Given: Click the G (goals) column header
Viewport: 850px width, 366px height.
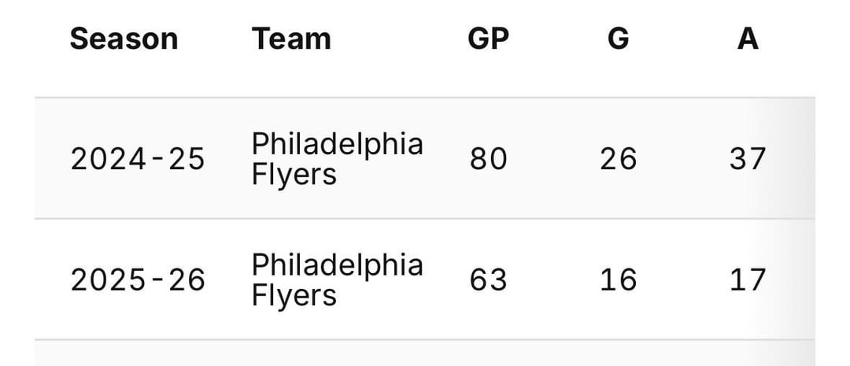Looking at the screenshot, I should pyautogui.click(x=619, y=39).
